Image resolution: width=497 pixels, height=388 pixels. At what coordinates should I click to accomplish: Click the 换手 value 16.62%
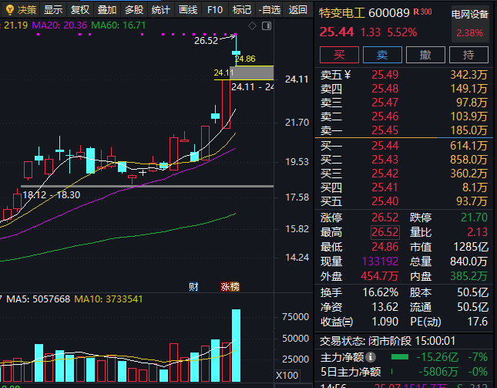(381, 292)
